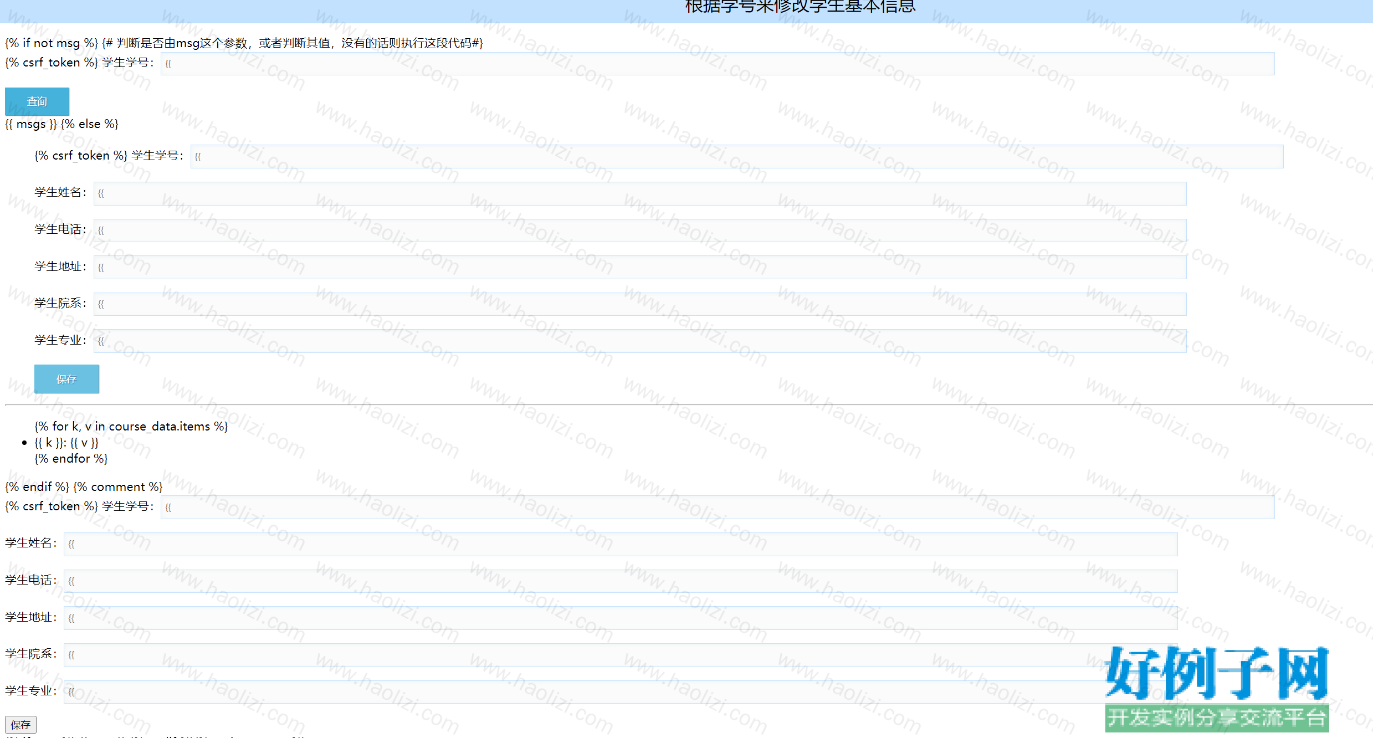Click the text '{% endfor %}'
This screenshot has height=738, width=1373.
[x=71, y=458]
